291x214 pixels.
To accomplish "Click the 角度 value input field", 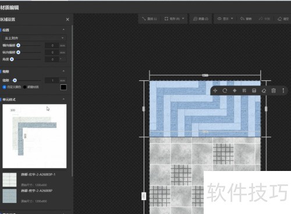I will [52, 59].
